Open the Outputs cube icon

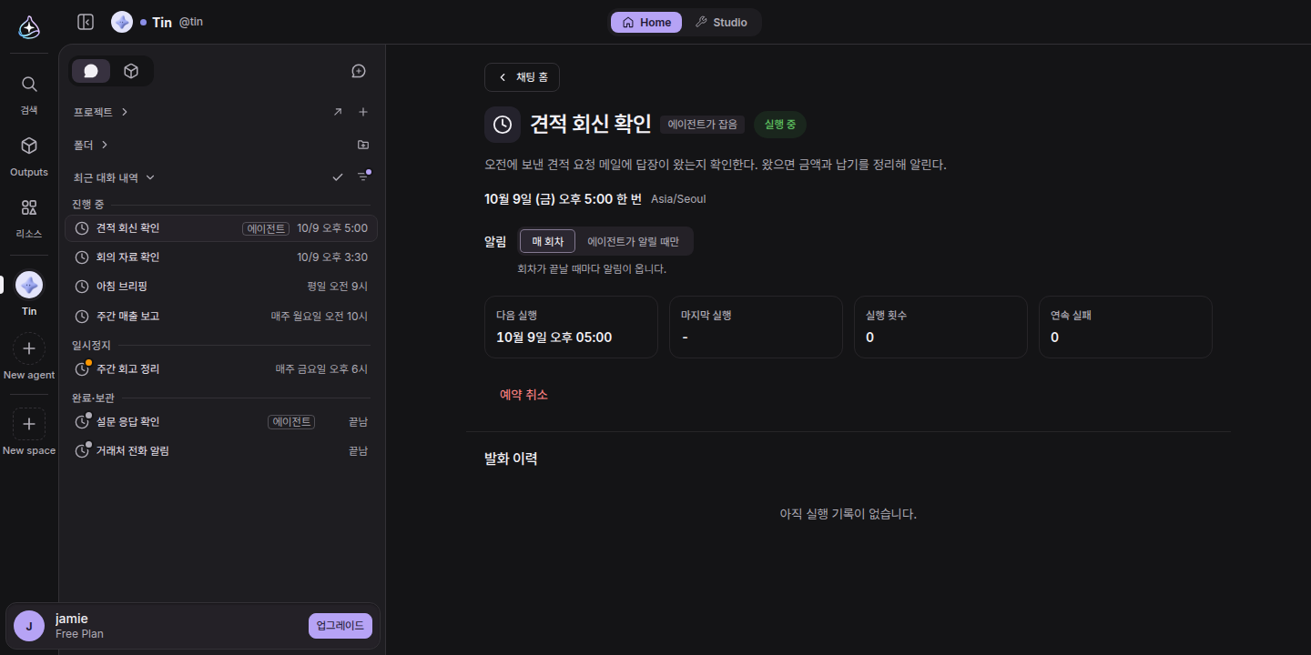click(29, 146)
